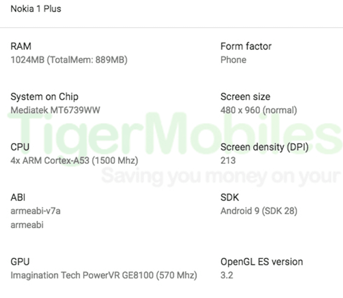
Task: Select the CPU heading
Action: 20,147
